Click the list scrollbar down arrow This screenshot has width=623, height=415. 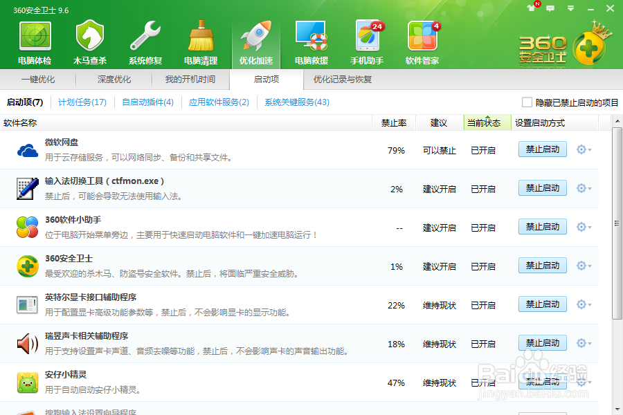coord(617,409)
